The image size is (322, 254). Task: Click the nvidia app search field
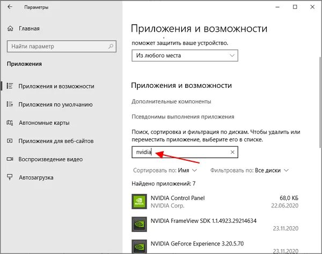point(185,152)
